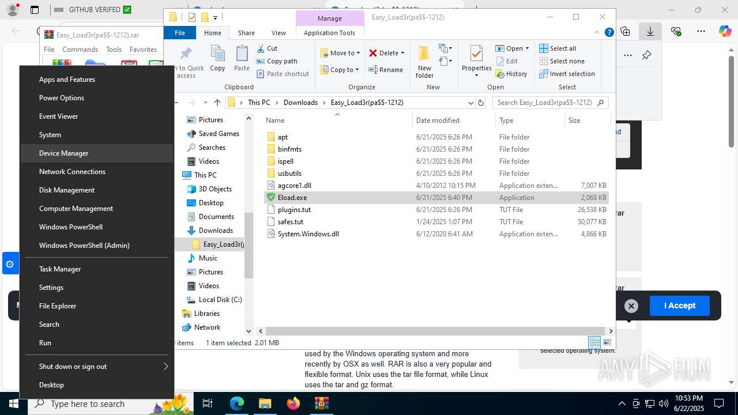Collapse the ribbon with the chevron

[x=597, y=33]
